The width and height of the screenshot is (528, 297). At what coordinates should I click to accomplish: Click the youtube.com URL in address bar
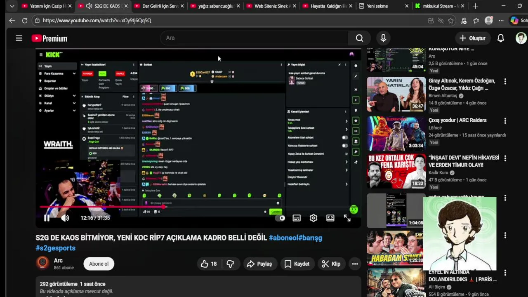(x=97, y=21)
